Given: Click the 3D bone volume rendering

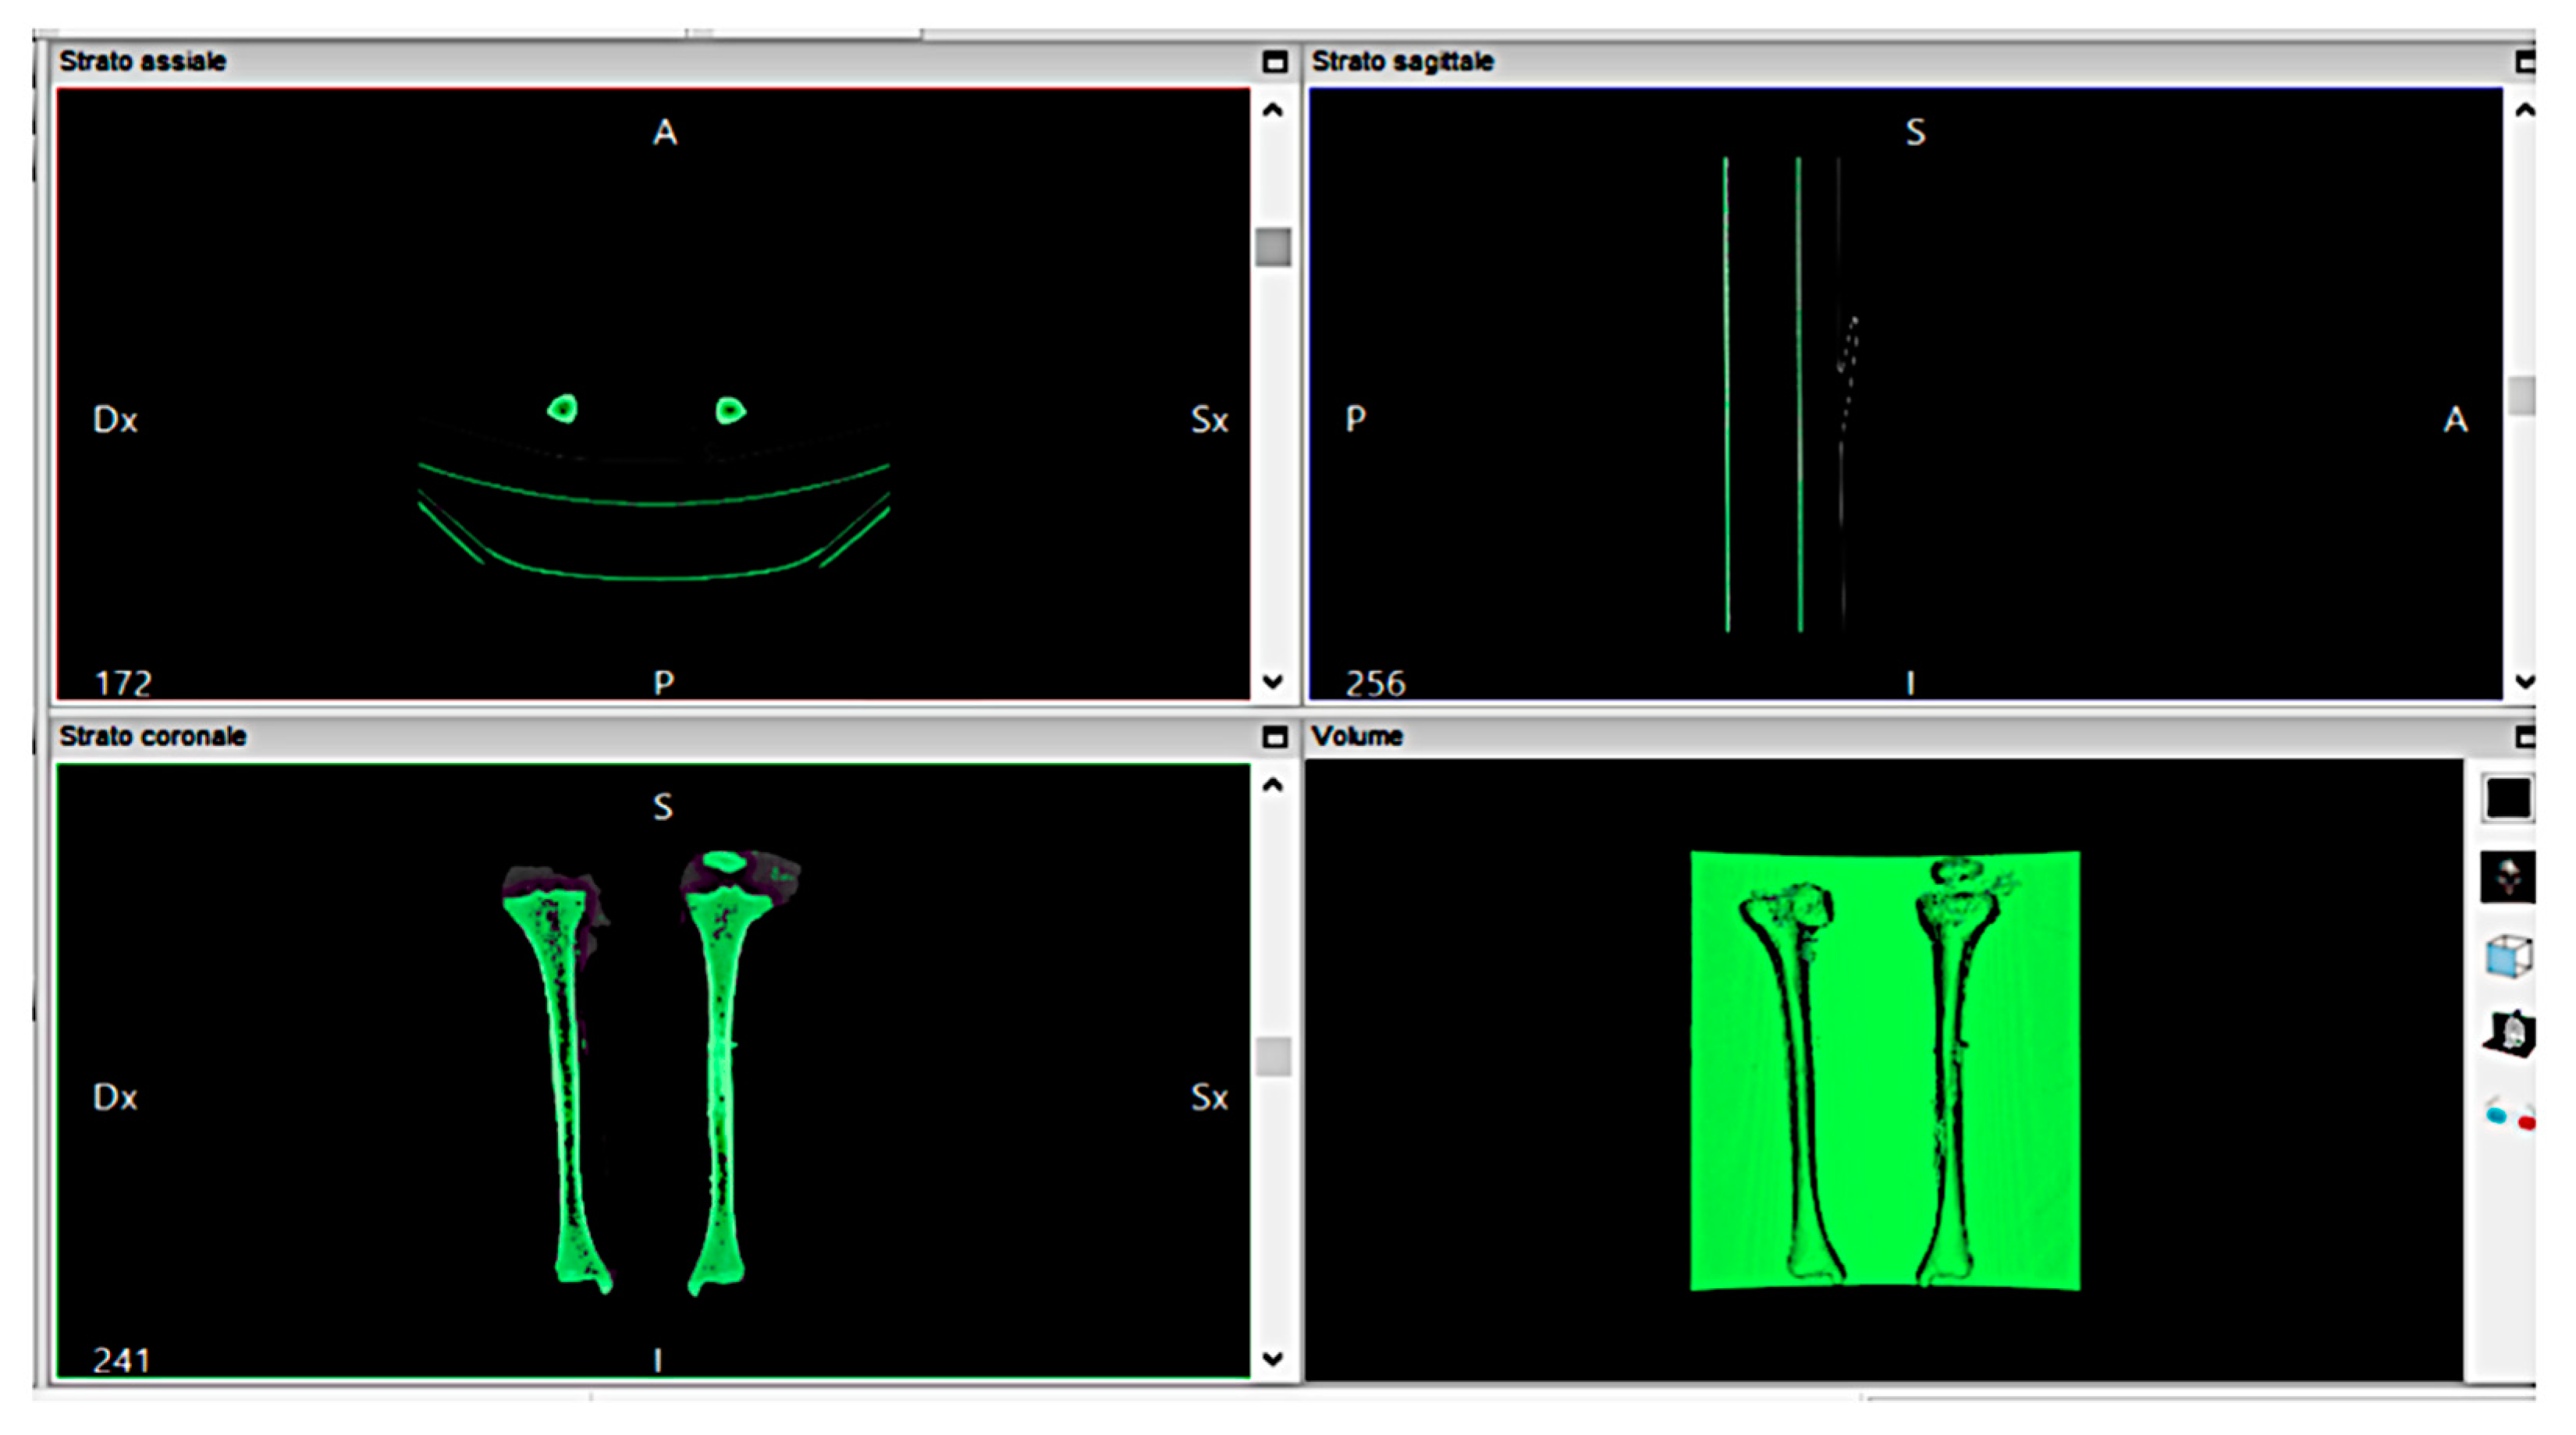Looking at the screenshot, I should click(x=1884, y=1070).
